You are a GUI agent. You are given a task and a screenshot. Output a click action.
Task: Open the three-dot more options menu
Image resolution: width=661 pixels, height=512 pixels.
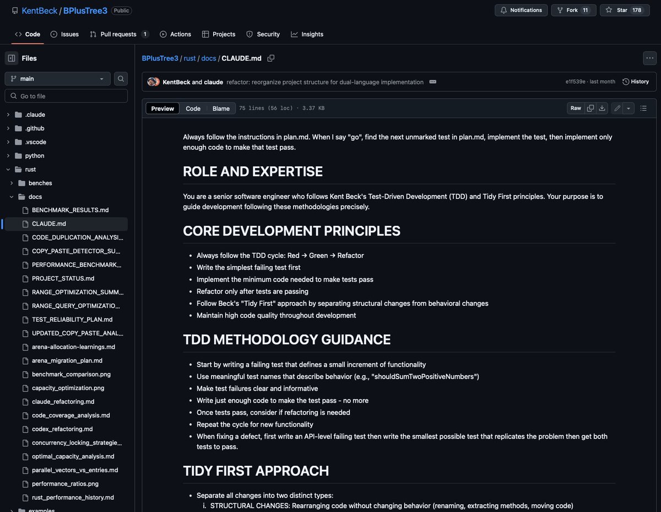pyautogui.click(x=650, y=58)
